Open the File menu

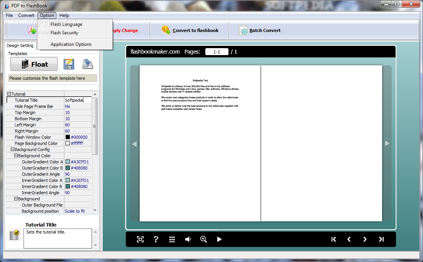point(9,15)
